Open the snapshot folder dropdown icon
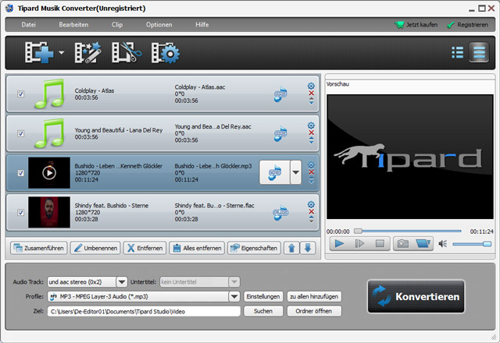 pos(423,244)
